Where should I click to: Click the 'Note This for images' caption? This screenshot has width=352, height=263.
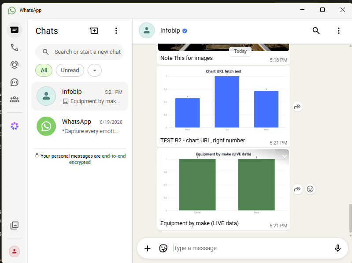point(186,58)
